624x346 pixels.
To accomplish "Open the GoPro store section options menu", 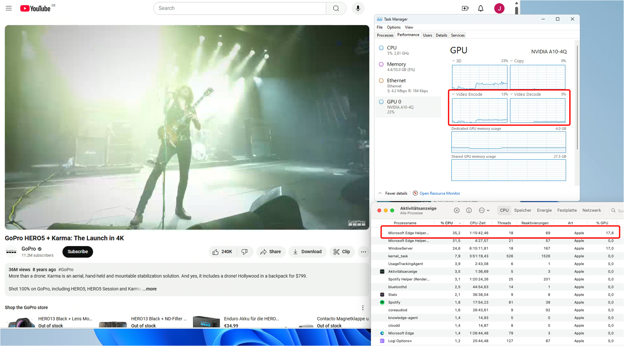I will (x=363, y=308).
